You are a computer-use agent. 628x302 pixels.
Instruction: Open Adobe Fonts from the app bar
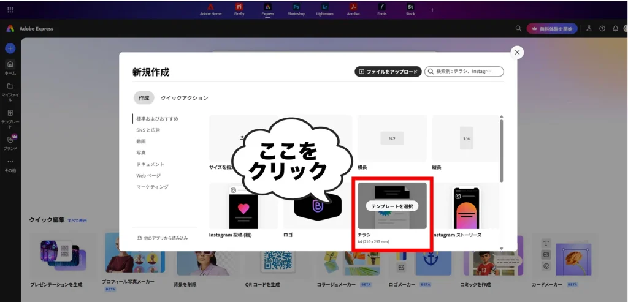pos(382,10)
